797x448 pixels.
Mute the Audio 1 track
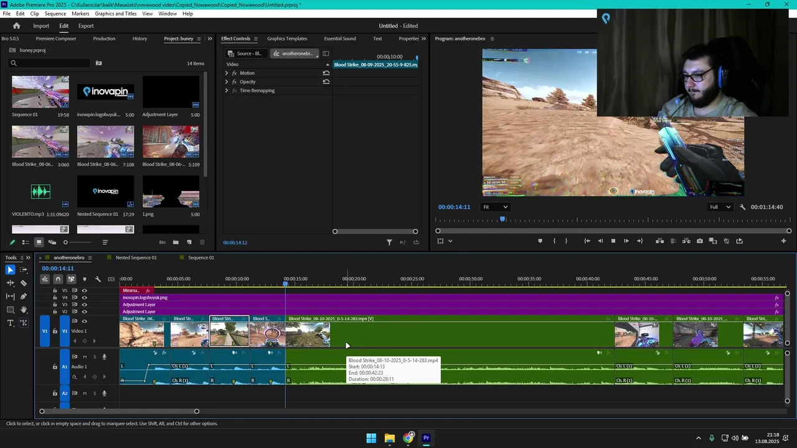click(x=85, y=357)
